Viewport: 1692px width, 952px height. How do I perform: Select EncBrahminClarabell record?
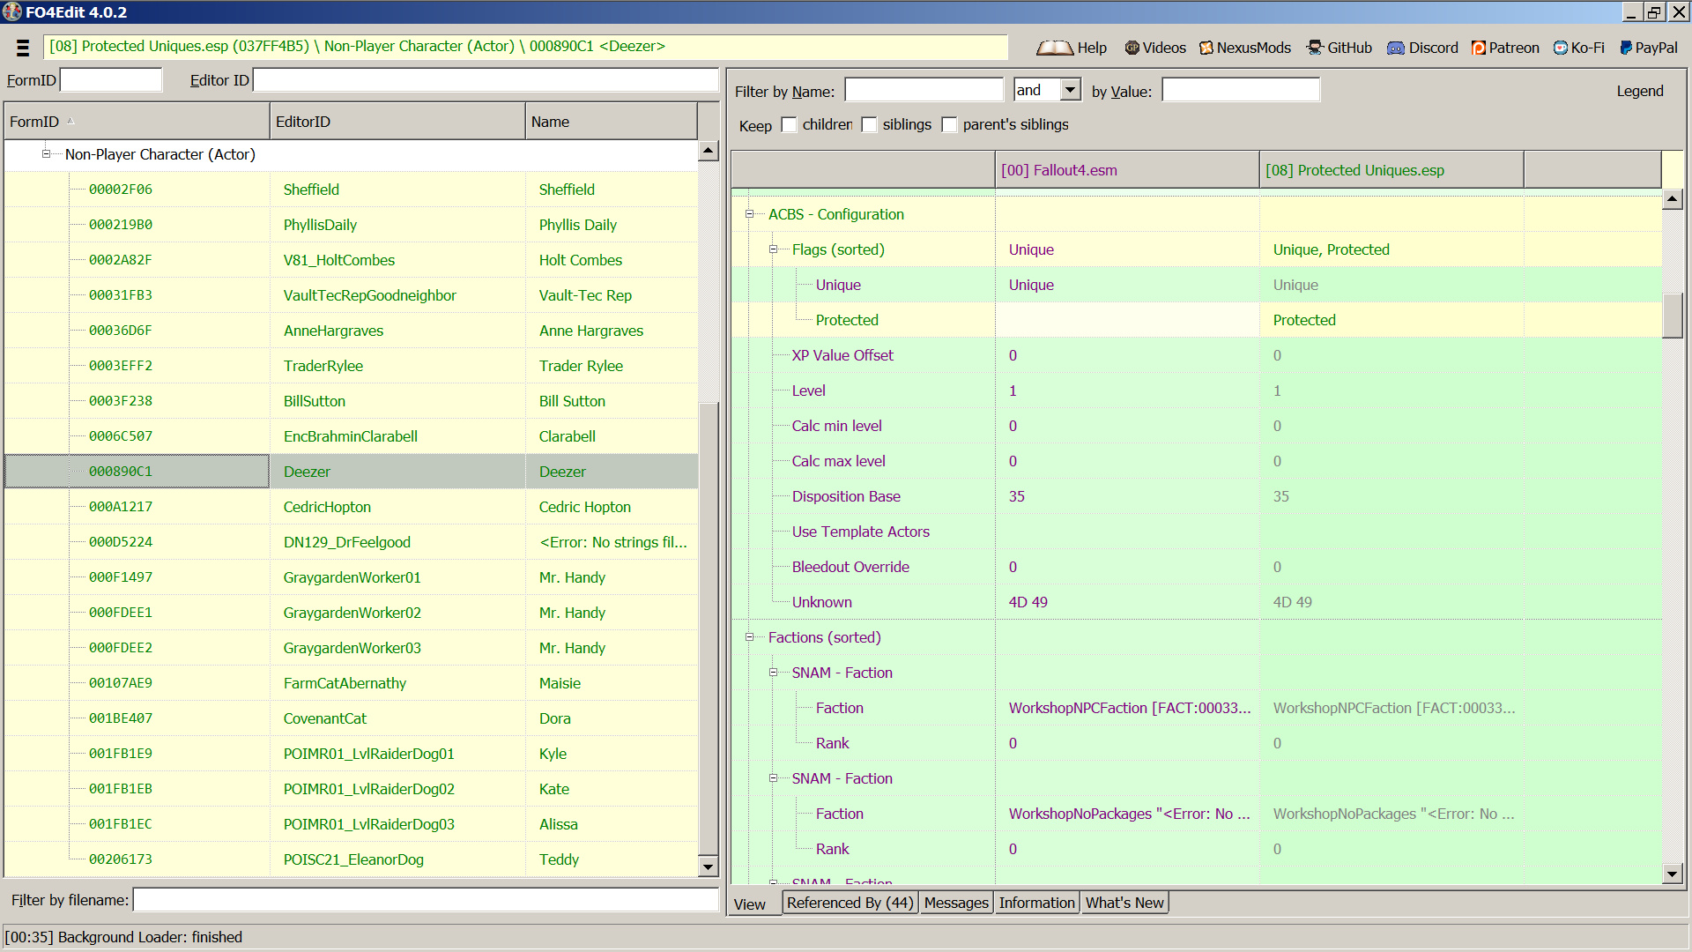pyautogui.click(x=352, y=436)
